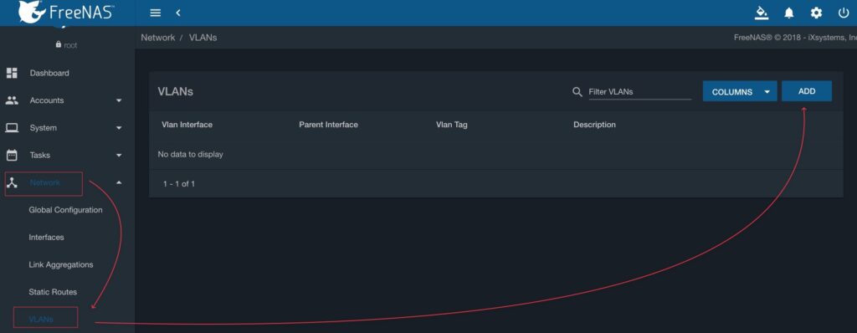Click the Dashboard grid icon
The height and width of the screenshot is (333, 857).
pos(12,73)
